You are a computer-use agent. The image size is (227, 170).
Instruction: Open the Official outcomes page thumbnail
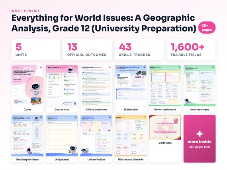[96, 86]
